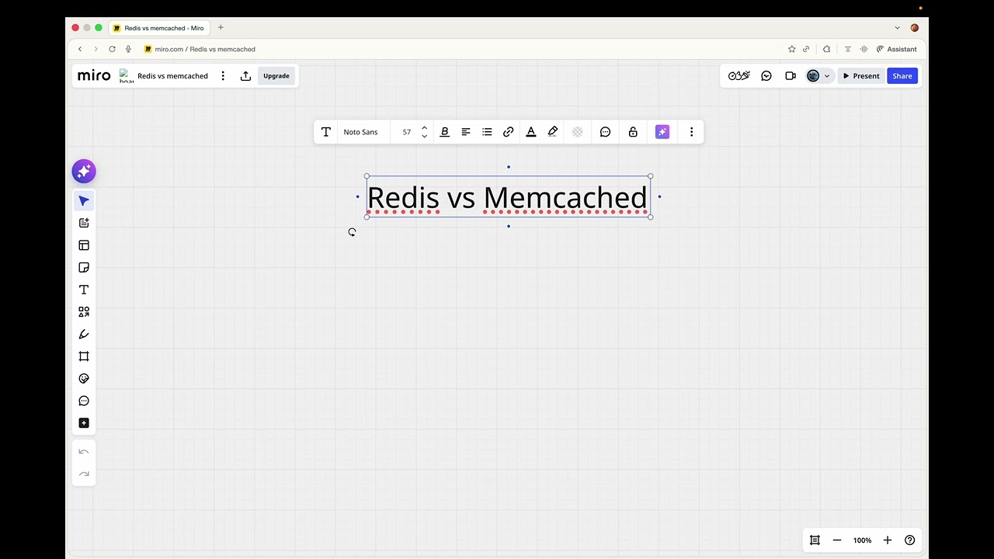Open the Shapes and lines tool

[84, 312]
